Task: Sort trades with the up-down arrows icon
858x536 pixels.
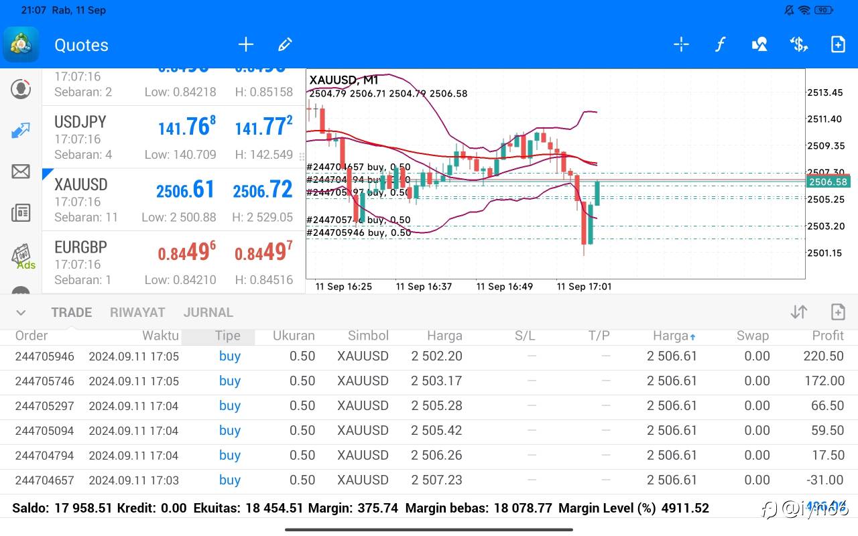Action: (798, 312)
